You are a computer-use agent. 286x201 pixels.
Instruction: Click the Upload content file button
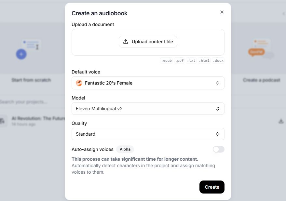(x=148, y=42)
